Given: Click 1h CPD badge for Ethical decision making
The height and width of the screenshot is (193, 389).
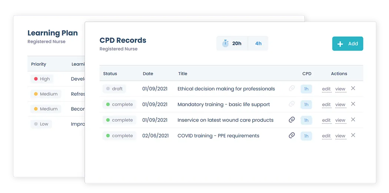Looking at the screenshot, I should [306, 89].
